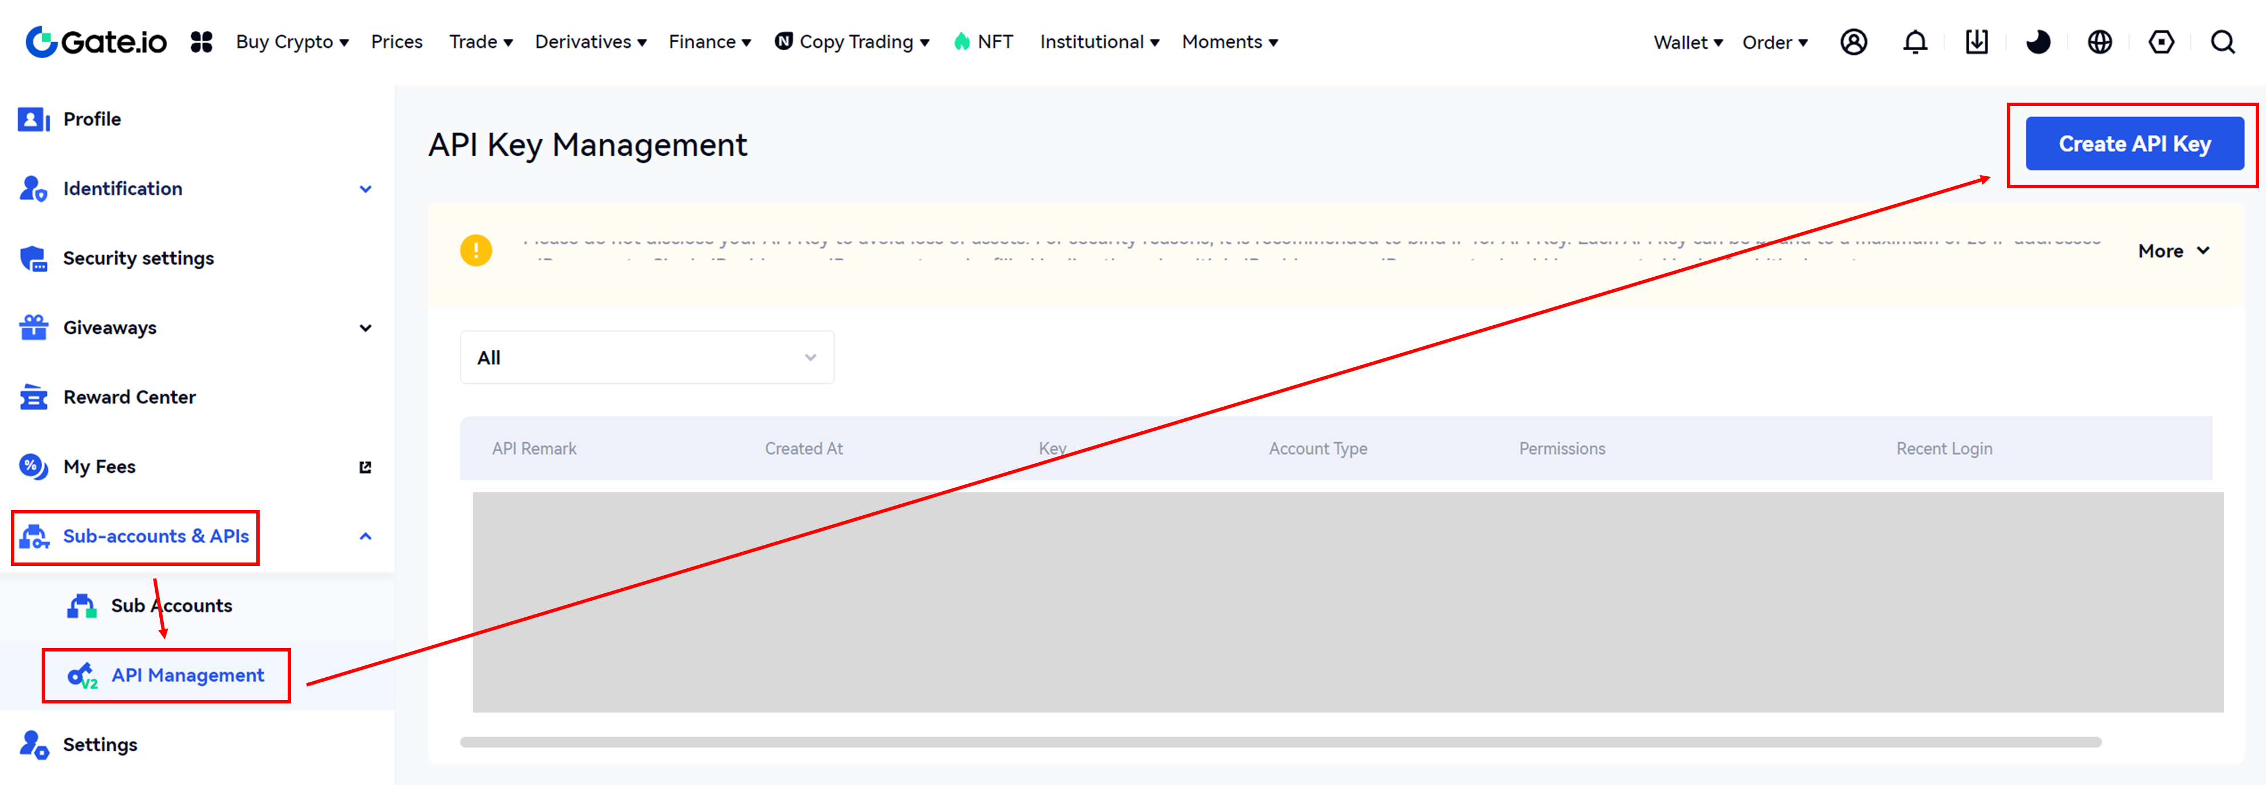This screenshot has height=785, width=2266.
Task: Click the download app icon
Action: [1977, 41]
